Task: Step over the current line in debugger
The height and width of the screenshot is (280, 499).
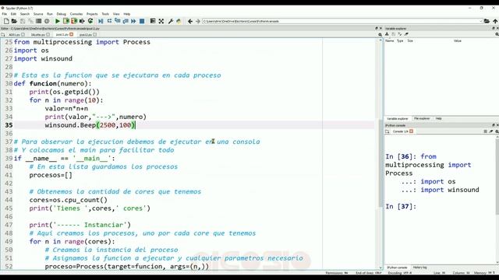Action: [x=109, y=21]
